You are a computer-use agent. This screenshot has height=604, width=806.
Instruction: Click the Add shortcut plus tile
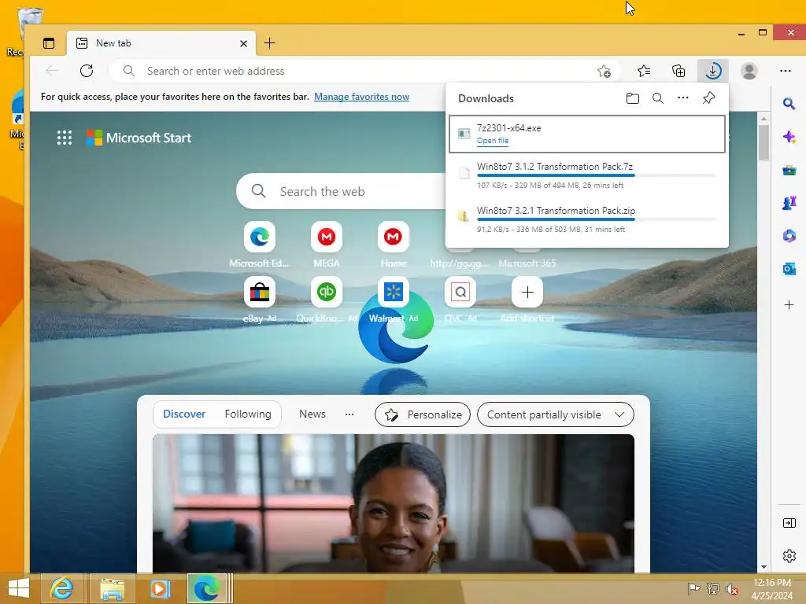527,293
